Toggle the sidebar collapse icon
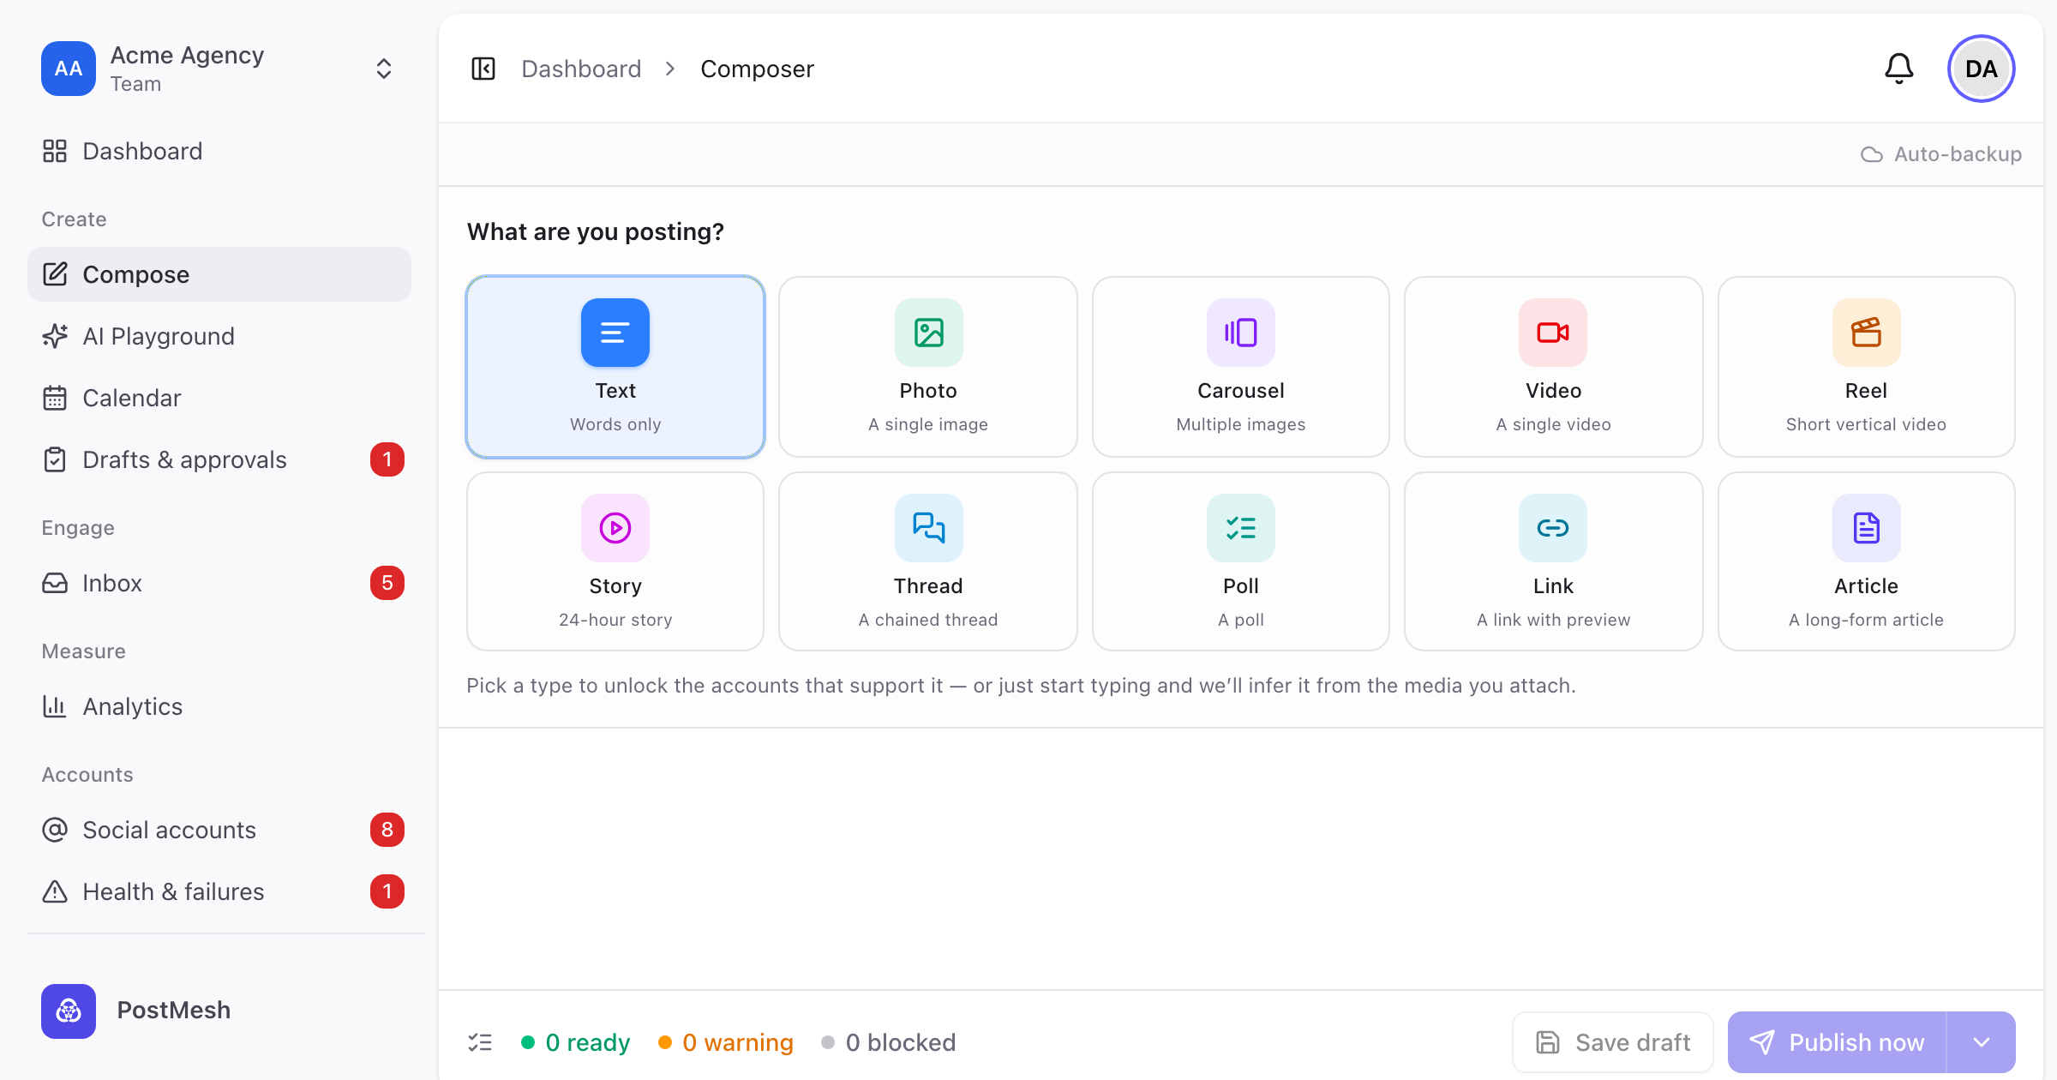This screenshot has width=2057, height=1080. click(483, 69)
